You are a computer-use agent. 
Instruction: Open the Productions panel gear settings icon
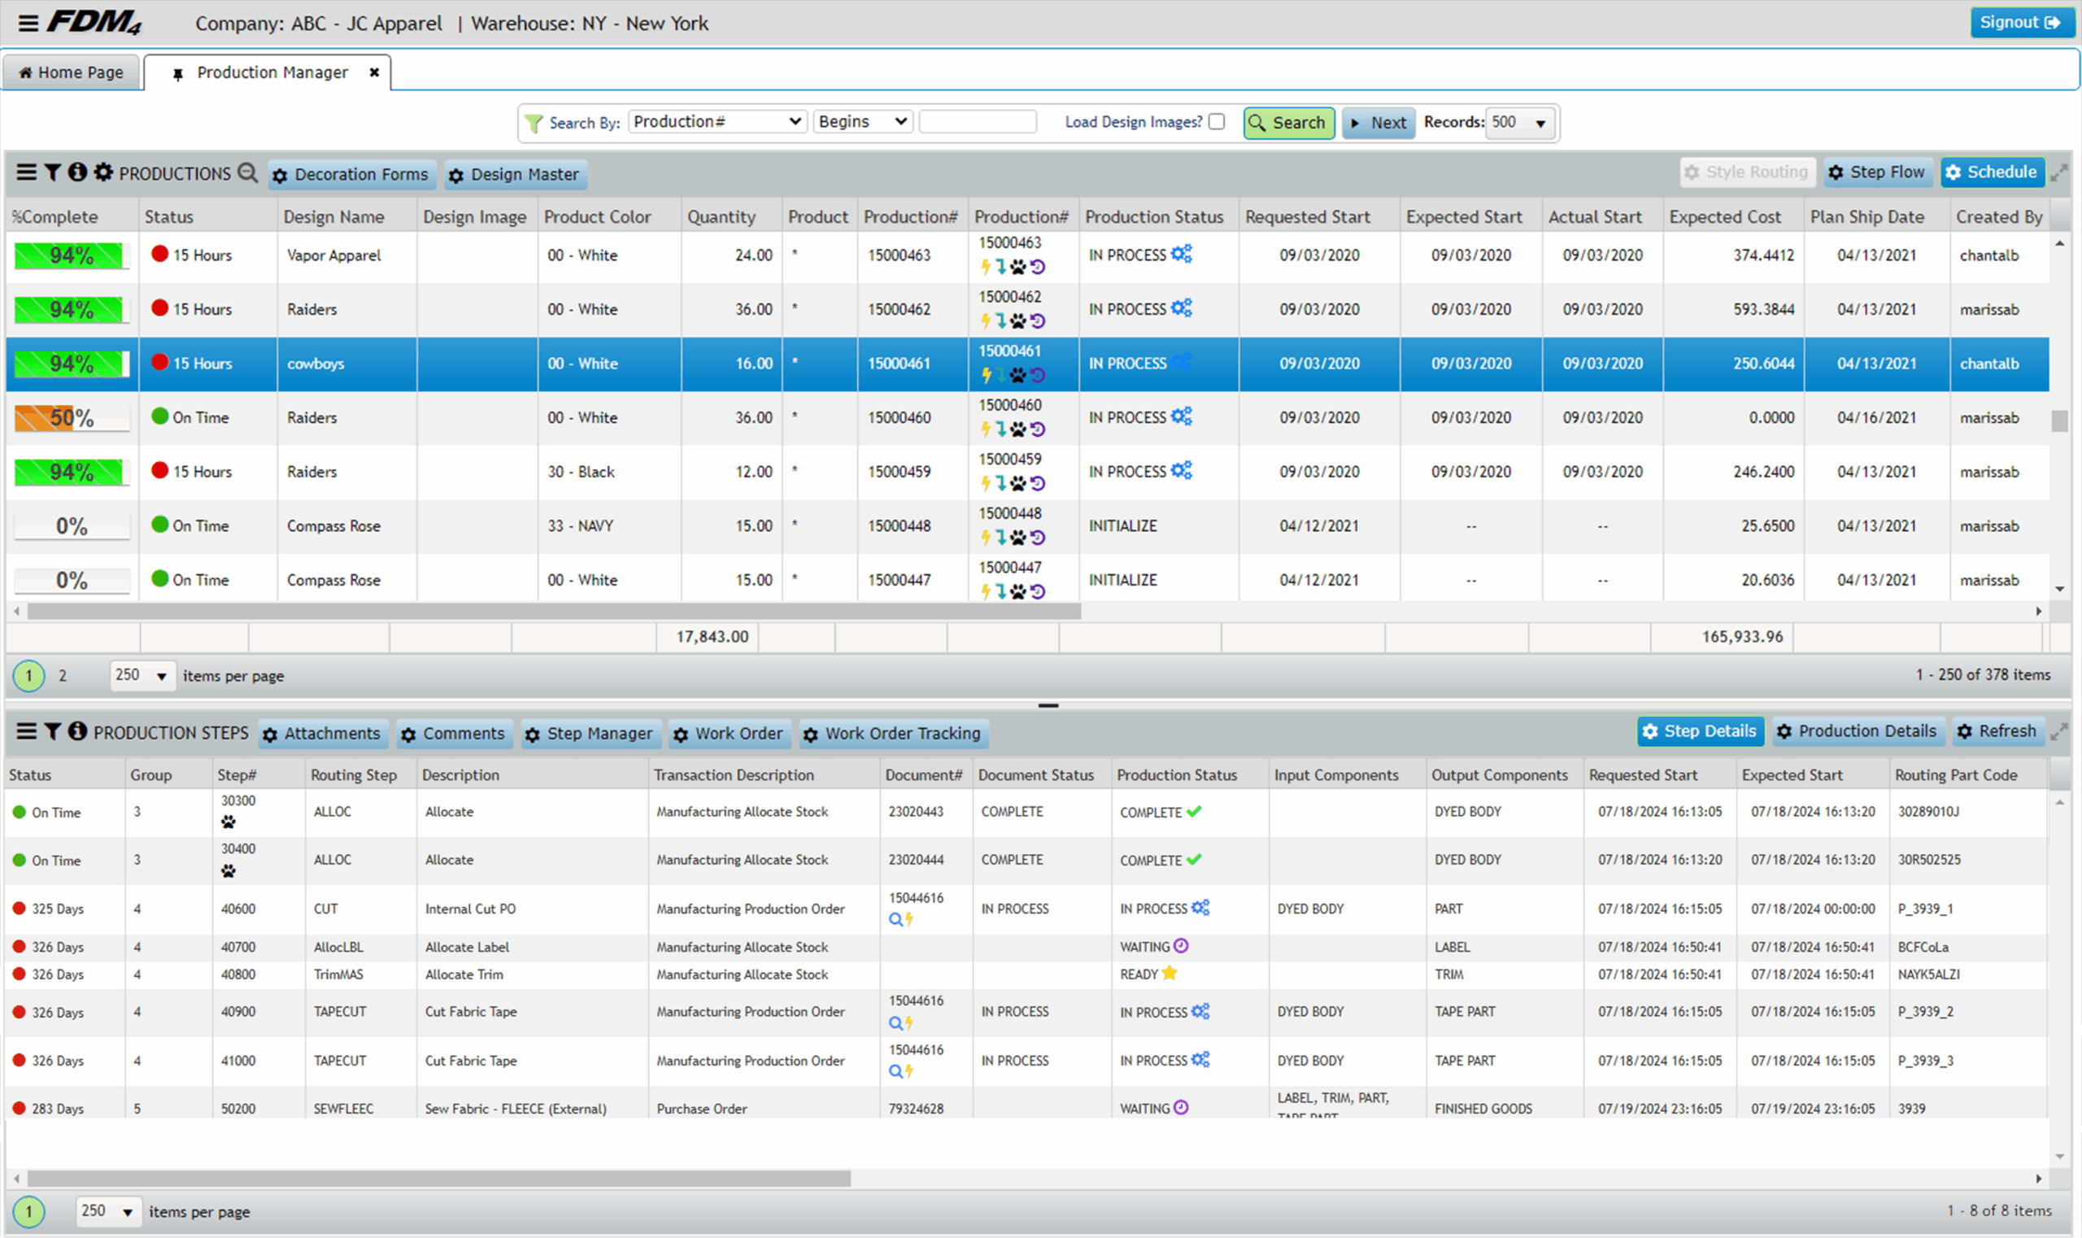pos(103,172)
